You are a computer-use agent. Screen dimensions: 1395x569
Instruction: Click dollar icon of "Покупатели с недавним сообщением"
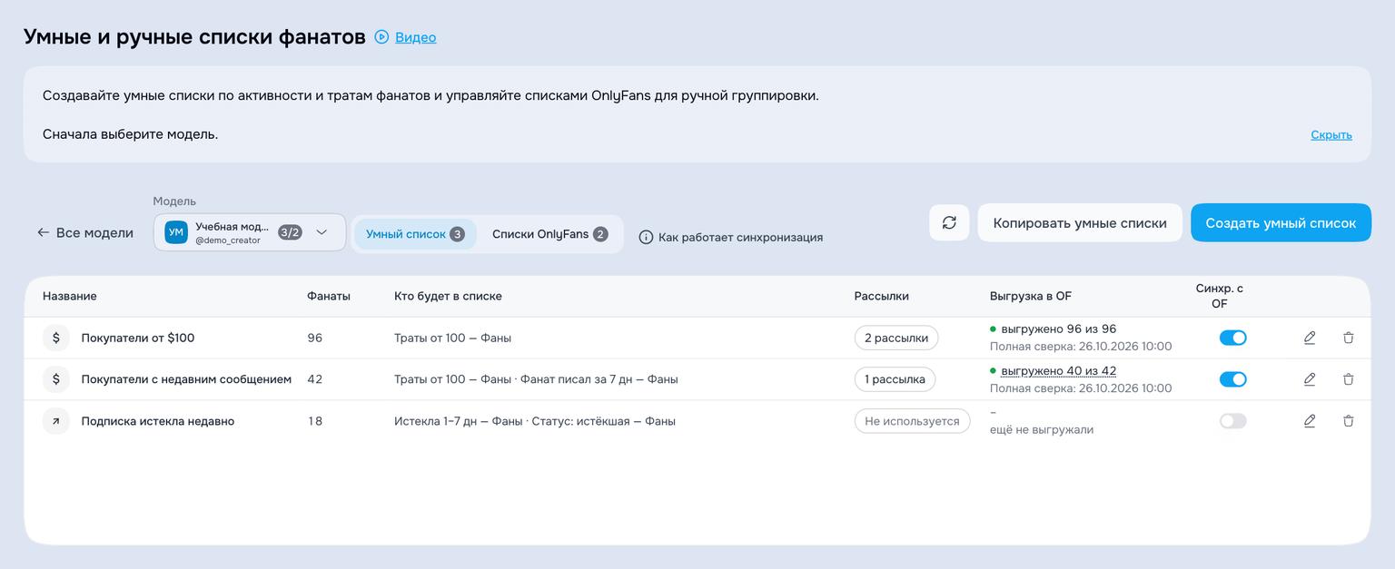pyautogui.click(x=56, y=379)
